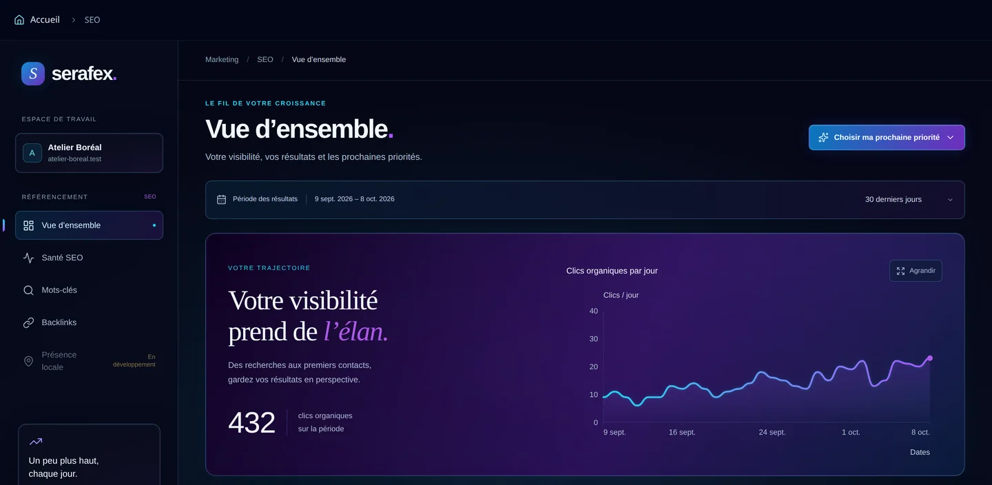Expand the chevron on prochaine priorité button
This screenshot has height=485, width=992.
(951, 137)
